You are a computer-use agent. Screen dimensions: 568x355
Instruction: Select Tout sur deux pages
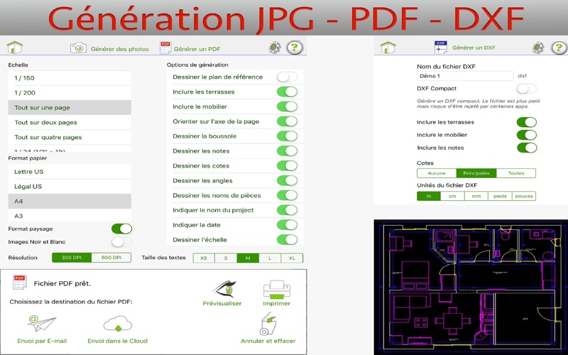click(x=70, y=122)
